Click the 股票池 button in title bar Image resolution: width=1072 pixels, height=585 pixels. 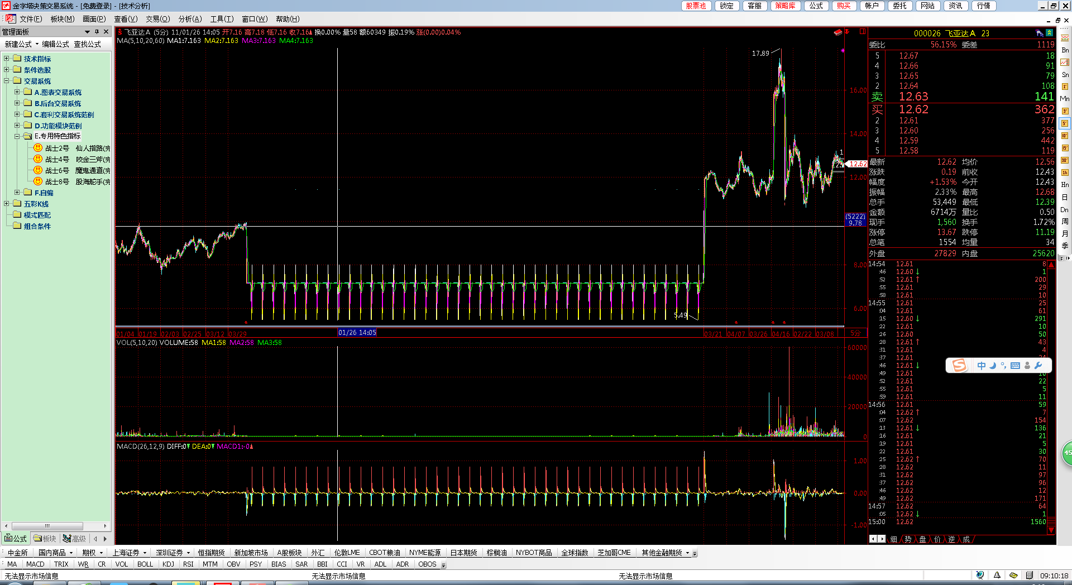point(696,6)
